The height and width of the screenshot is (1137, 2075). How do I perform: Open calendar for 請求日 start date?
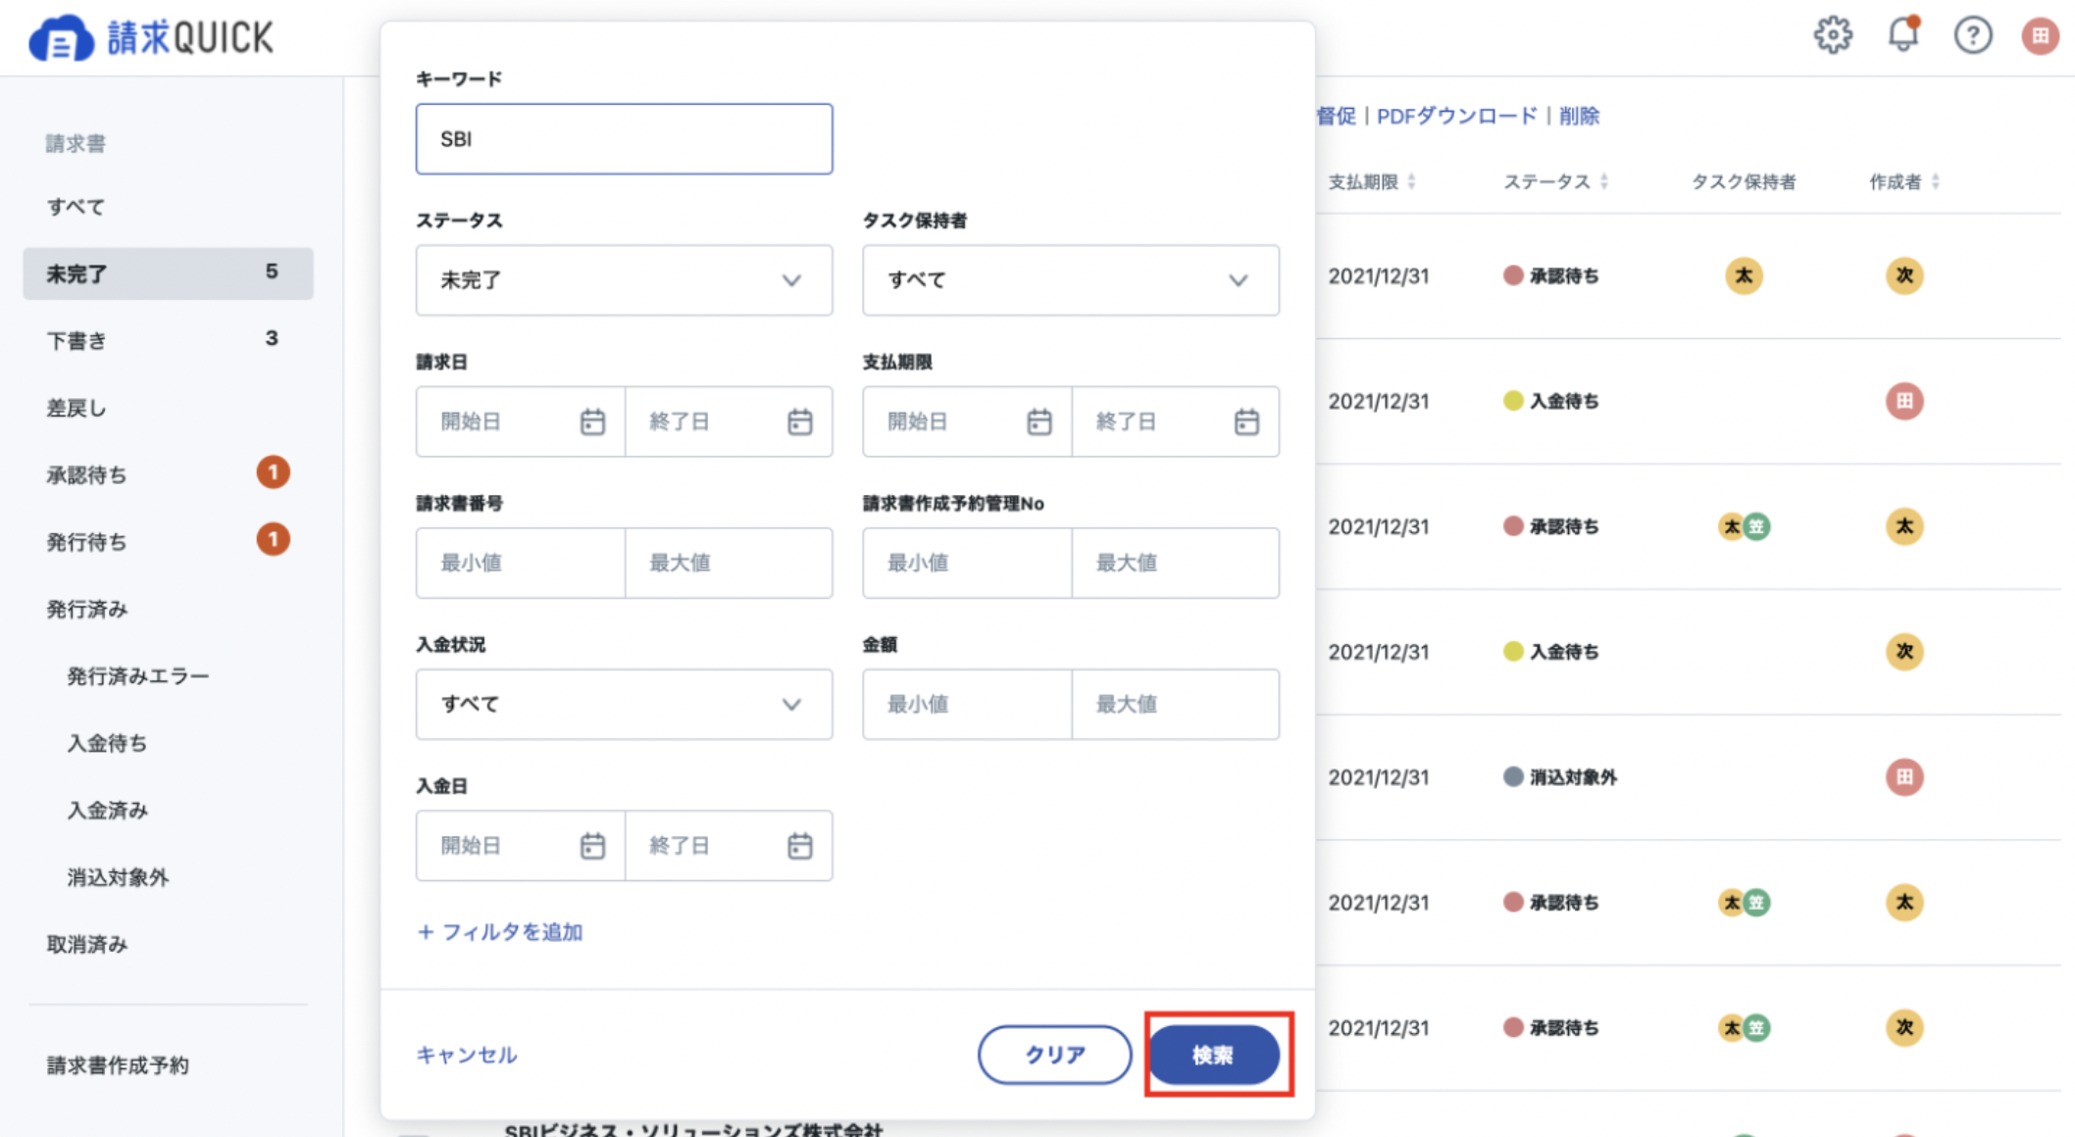click(x=592, y=421)
